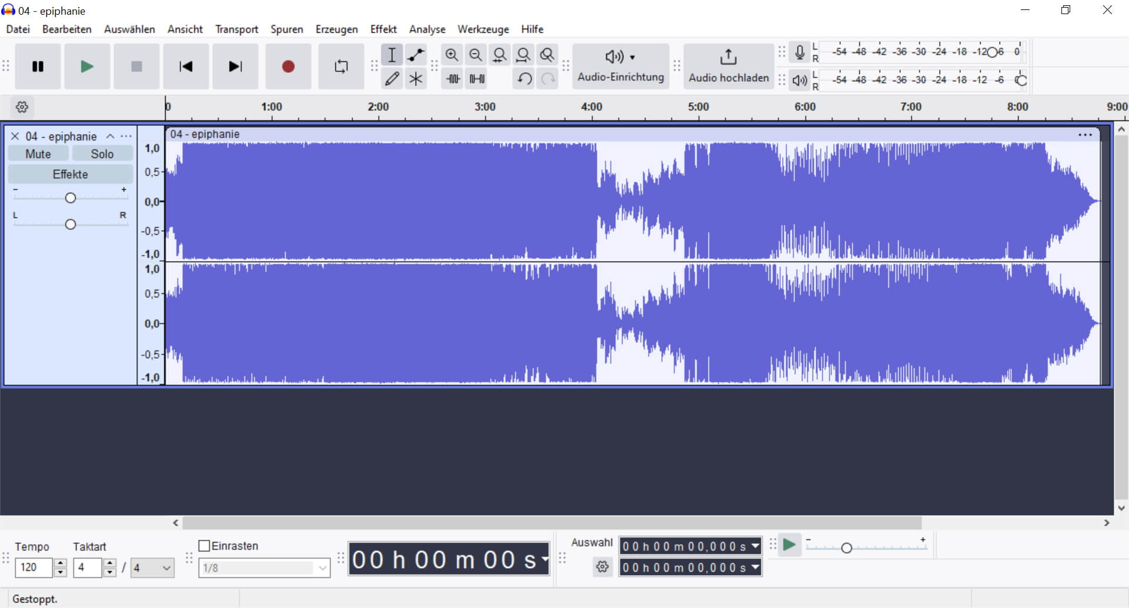The width and height of the screenshot is (1129, 608).
Task: Skip to the start of the project
Action: click(x=186, y=66)
